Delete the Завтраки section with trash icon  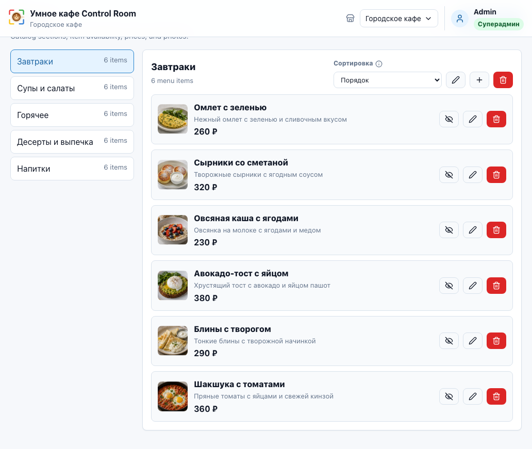coord(503,80)
